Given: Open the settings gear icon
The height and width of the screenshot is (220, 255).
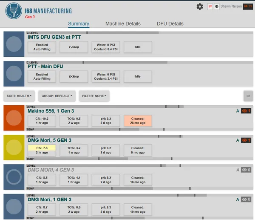Looking at the screenshot, I should (x=200, y=7).
